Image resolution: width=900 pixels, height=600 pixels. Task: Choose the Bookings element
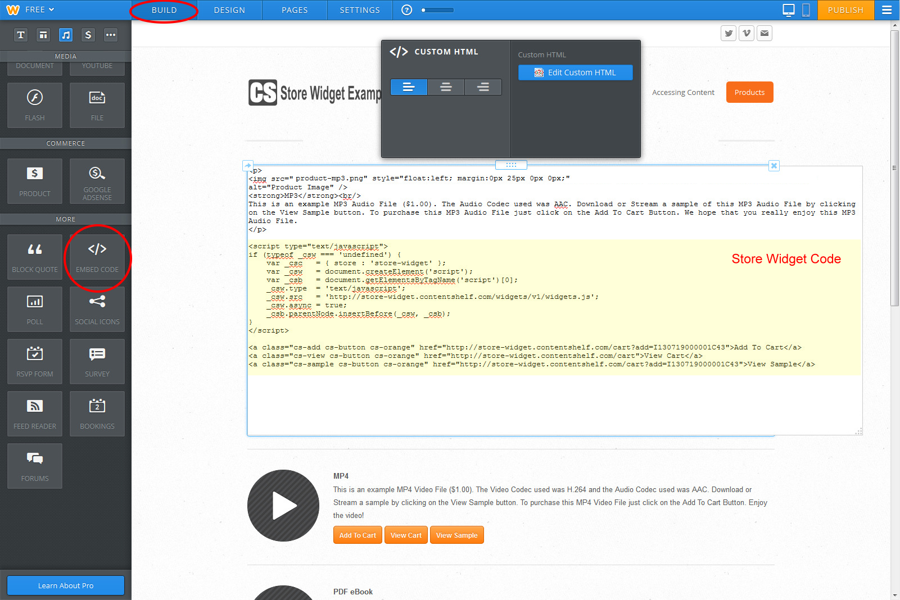click(97, 413)
